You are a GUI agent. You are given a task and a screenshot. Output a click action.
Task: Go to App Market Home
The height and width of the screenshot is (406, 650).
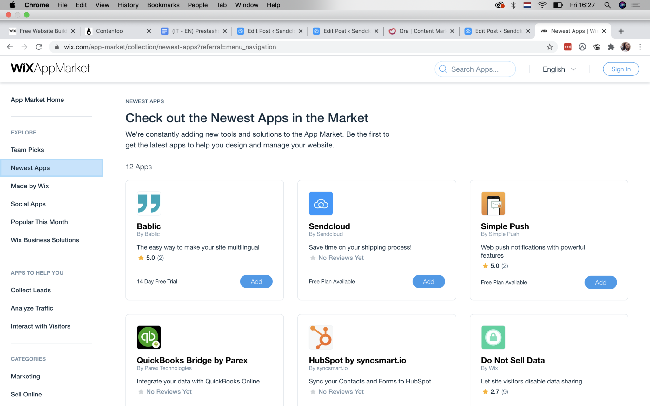pos(37,100)
